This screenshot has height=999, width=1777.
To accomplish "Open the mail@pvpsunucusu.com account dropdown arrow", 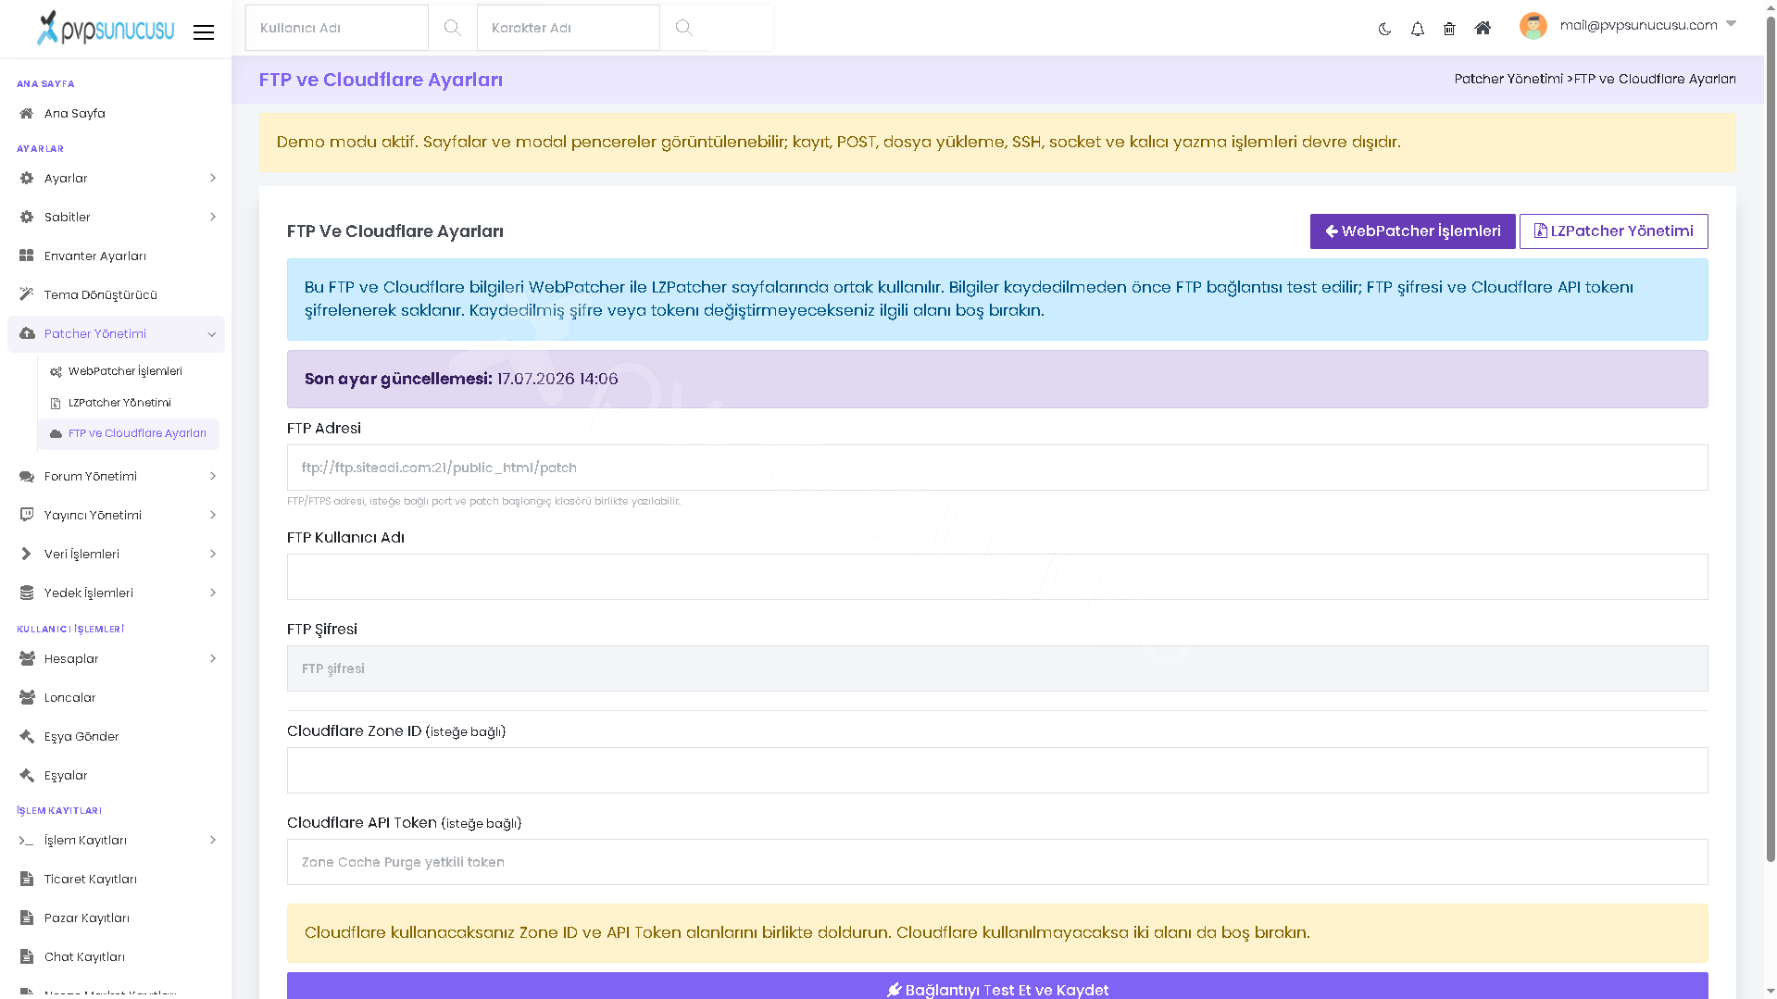I will pos(1731,24).
